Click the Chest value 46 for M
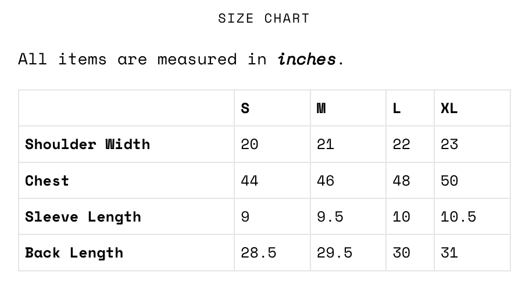529x290 pixels. (325, 180)
